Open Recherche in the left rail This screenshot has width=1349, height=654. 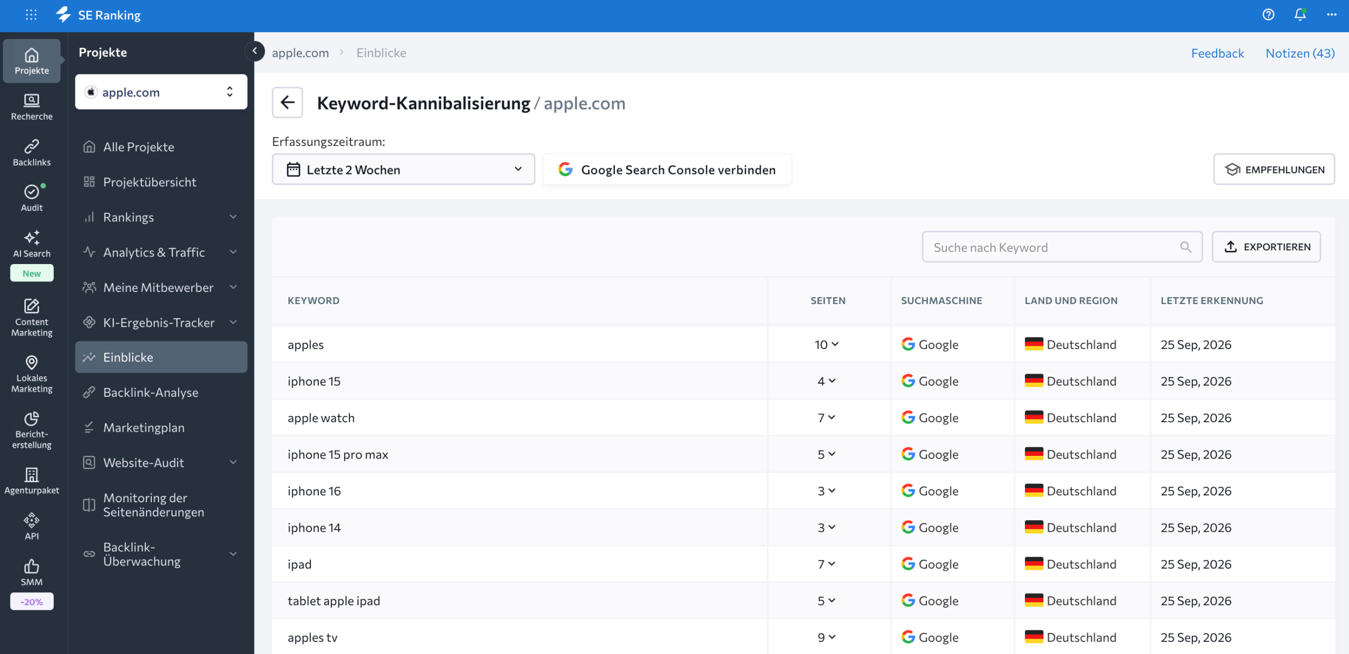pyautogui.click(x=32, y=107)
